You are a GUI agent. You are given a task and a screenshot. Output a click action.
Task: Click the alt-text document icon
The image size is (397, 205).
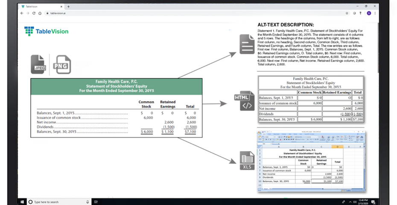pos(247,44)
